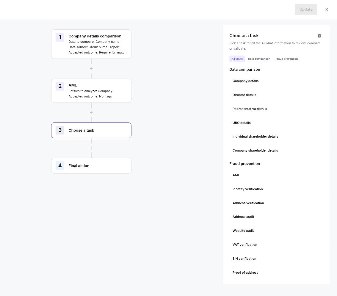Select the Company details task

pyautogui.click(x=245, y=81)
